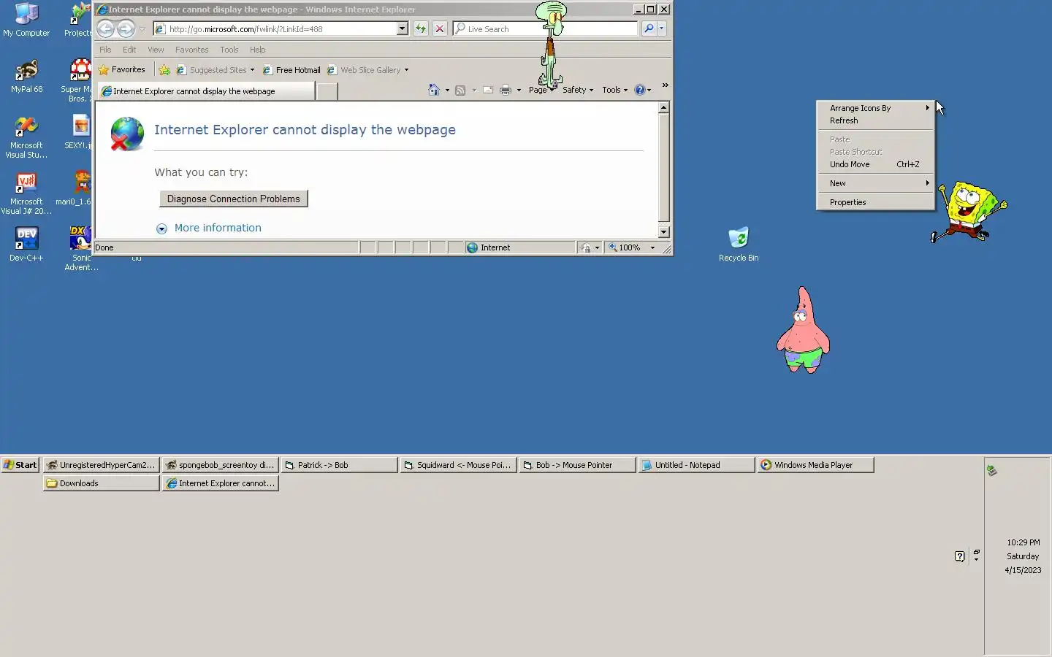Click the Home icon in IE command bar

(x=434, y=90)
